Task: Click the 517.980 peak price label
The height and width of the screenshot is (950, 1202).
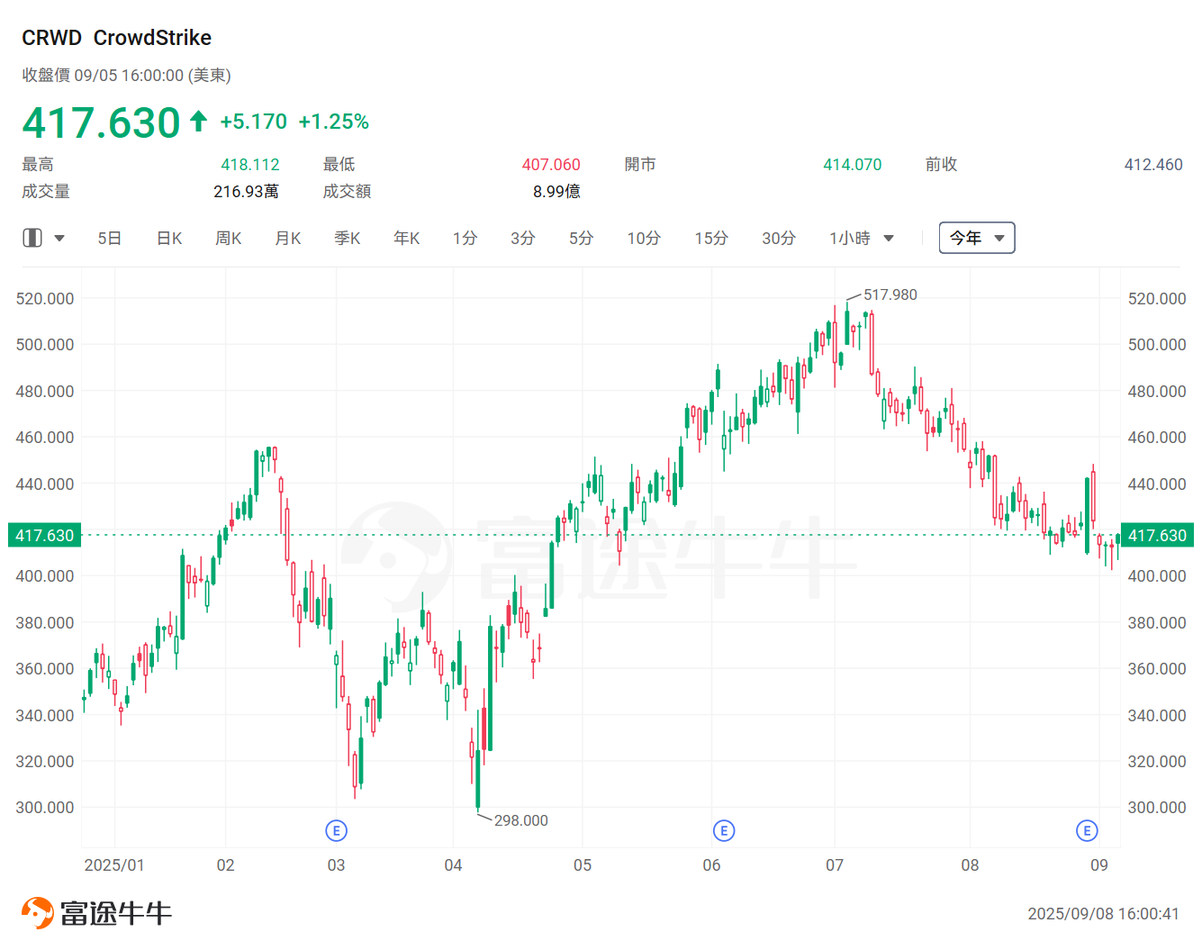Action: [x=890, y=294]
